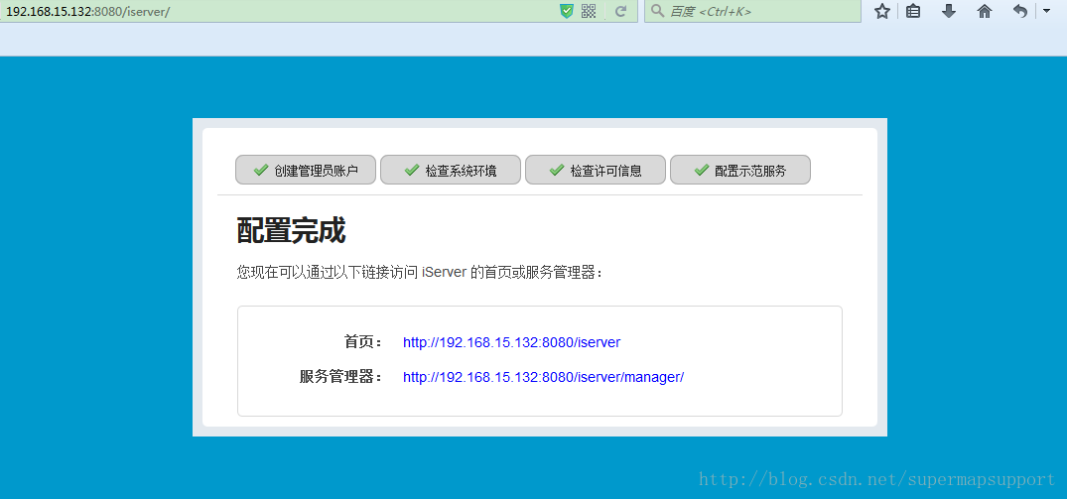The width and height of the screenshot is (1067, 499).
Task: Open downloads with the down arrow icon
Action: tap(949, 11)
